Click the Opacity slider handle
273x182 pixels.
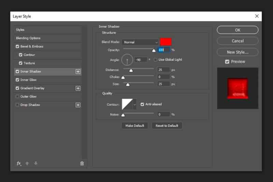coord(154,50)
